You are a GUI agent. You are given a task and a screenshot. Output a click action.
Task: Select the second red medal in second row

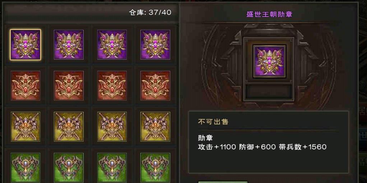coord(69,86)
